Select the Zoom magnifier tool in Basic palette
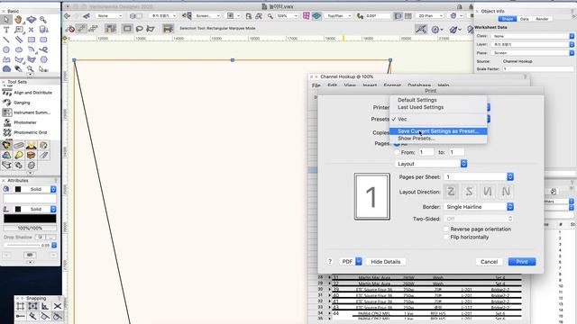 pyautogui.click(x=43, y=20)
